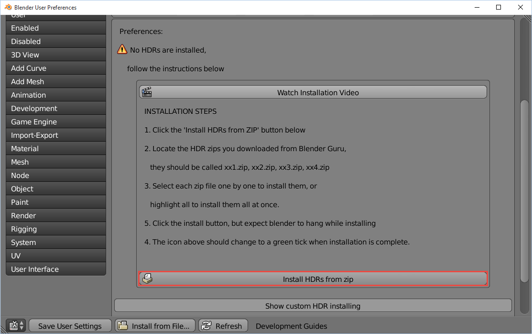Click the editor selector stepper arrows
This screenshot has height=334, width=532.
(21, 325)
